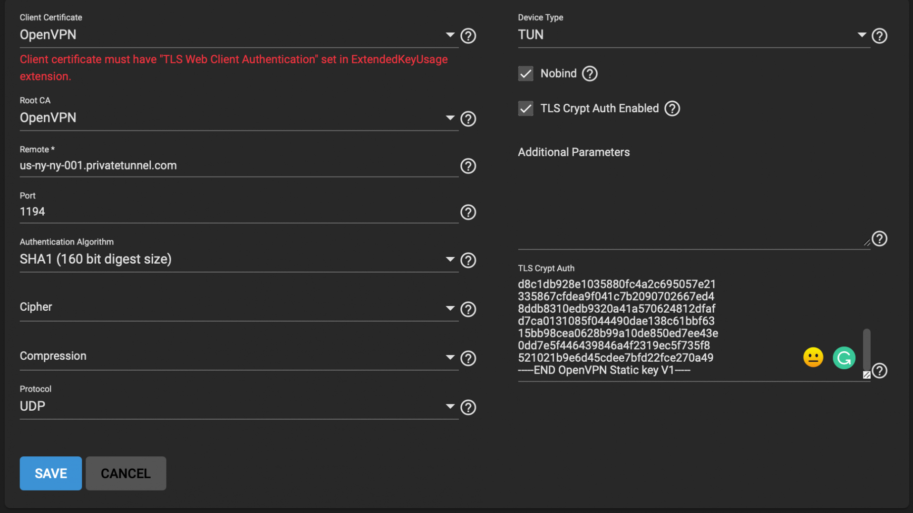Viewport: 913px width, 513px height.
Task: Click the CANCEL button
Action: click(126, 474)
